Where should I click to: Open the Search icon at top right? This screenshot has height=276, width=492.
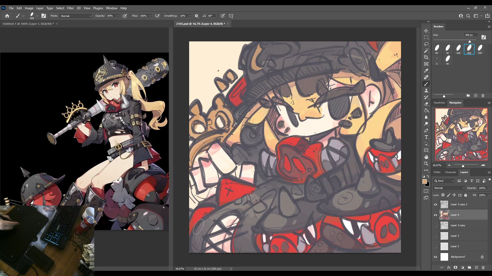click(x=468, y=16)
